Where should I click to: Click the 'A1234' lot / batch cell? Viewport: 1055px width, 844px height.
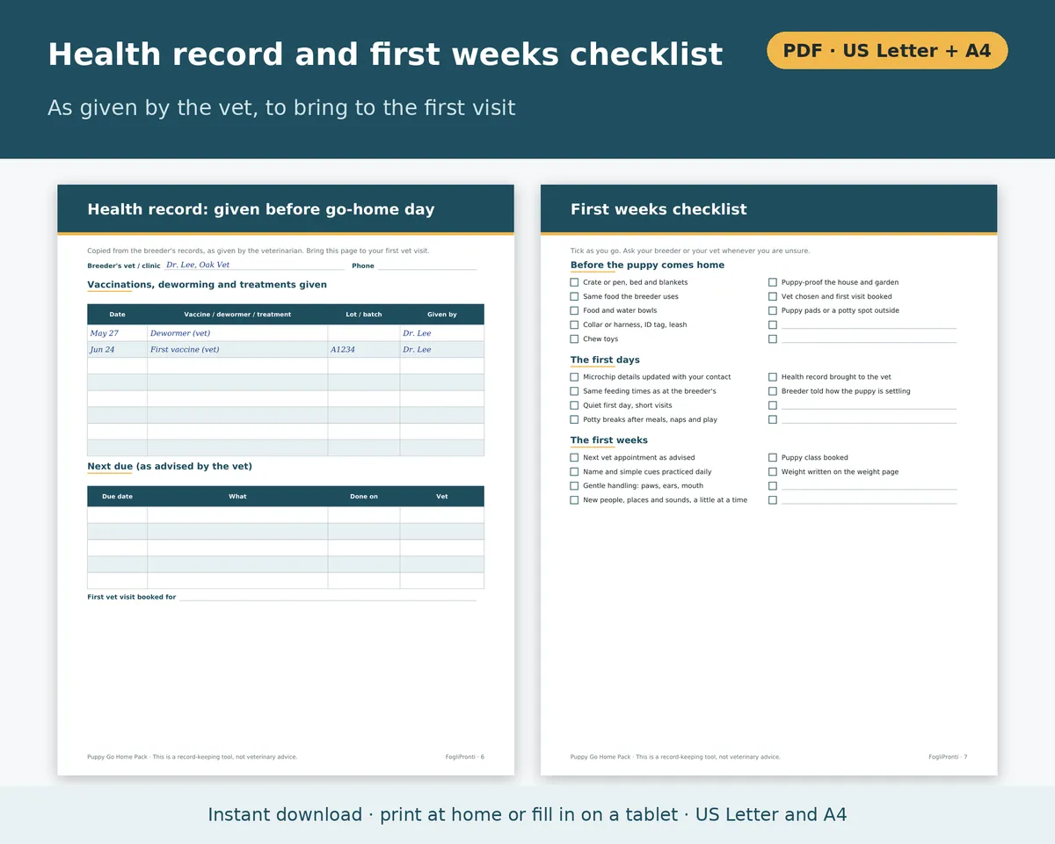click(364, 350)
